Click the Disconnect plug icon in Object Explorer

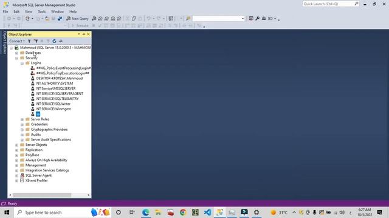[x=36, y=41]
